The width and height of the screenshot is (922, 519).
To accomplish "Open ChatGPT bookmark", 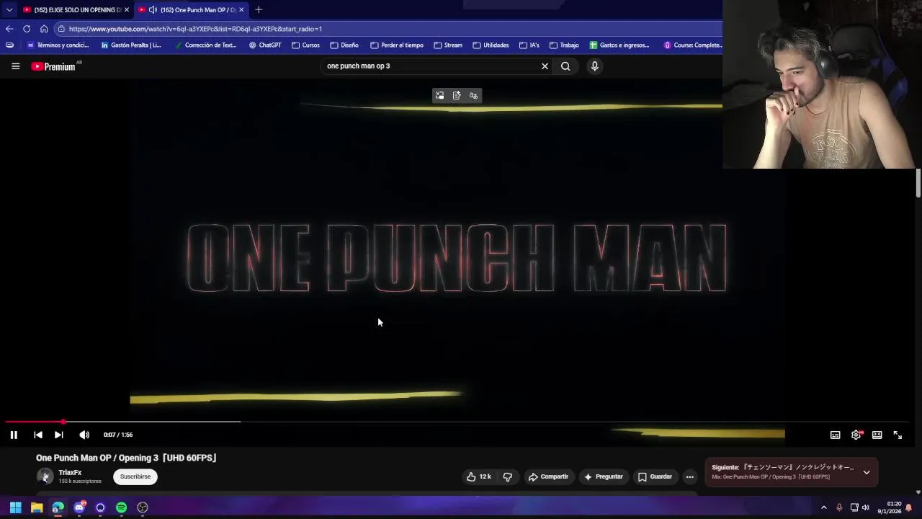I will (265, 45).
